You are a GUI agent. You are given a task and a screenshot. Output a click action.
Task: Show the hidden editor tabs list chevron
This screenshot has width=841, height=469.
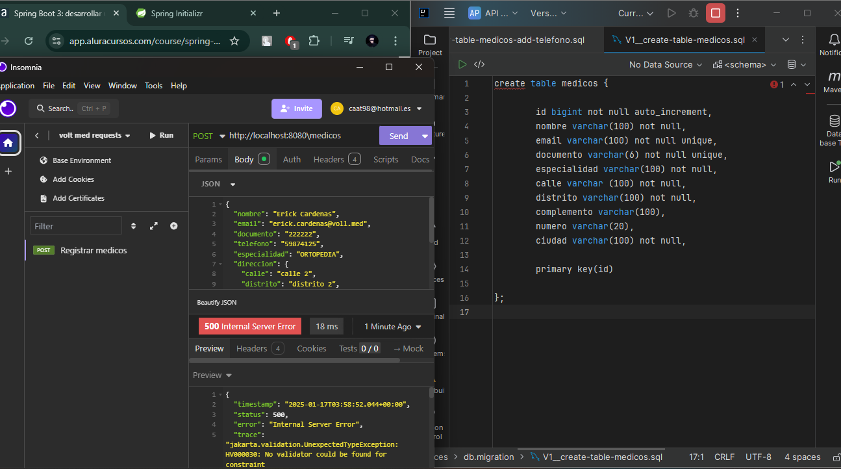[786, 40]
